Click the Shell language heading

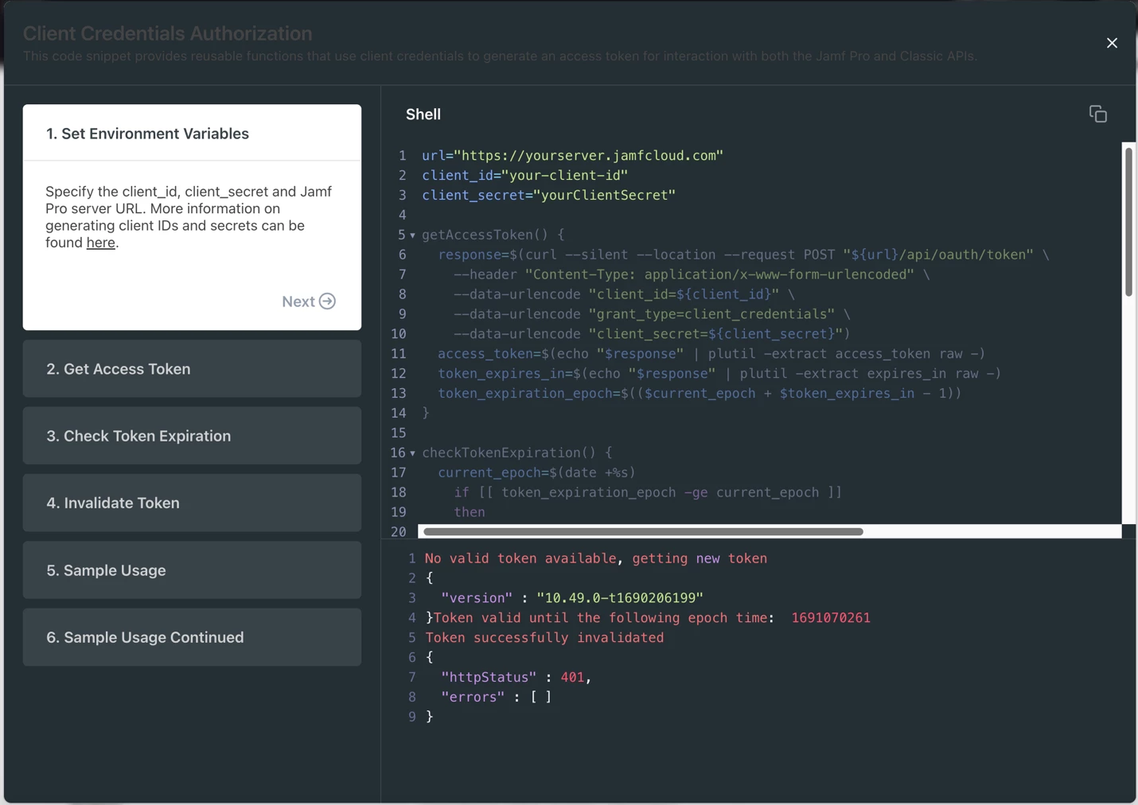click(423, 115)
